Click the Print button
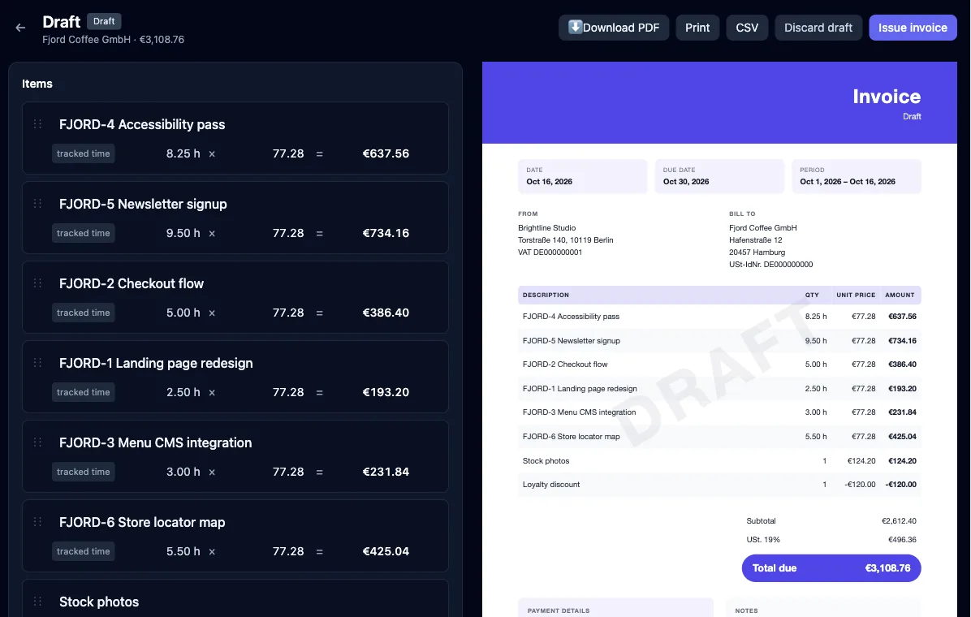The height and width of the screenshot is (617, 971). 697,28
